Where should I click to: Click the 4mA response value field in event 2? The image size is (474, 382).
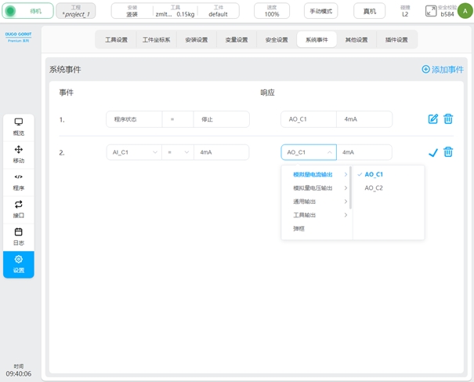pyautogui.click(x=364, y=152)
